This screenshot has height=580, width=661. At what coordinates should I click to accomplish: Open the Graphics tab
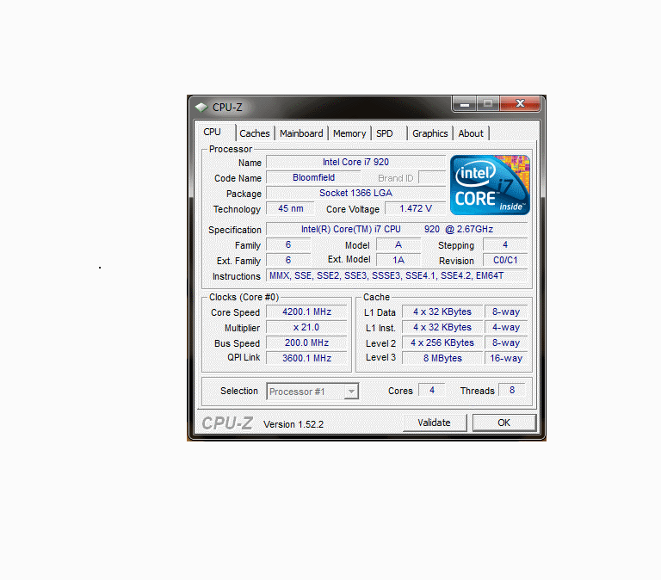(x=430, y=133)
